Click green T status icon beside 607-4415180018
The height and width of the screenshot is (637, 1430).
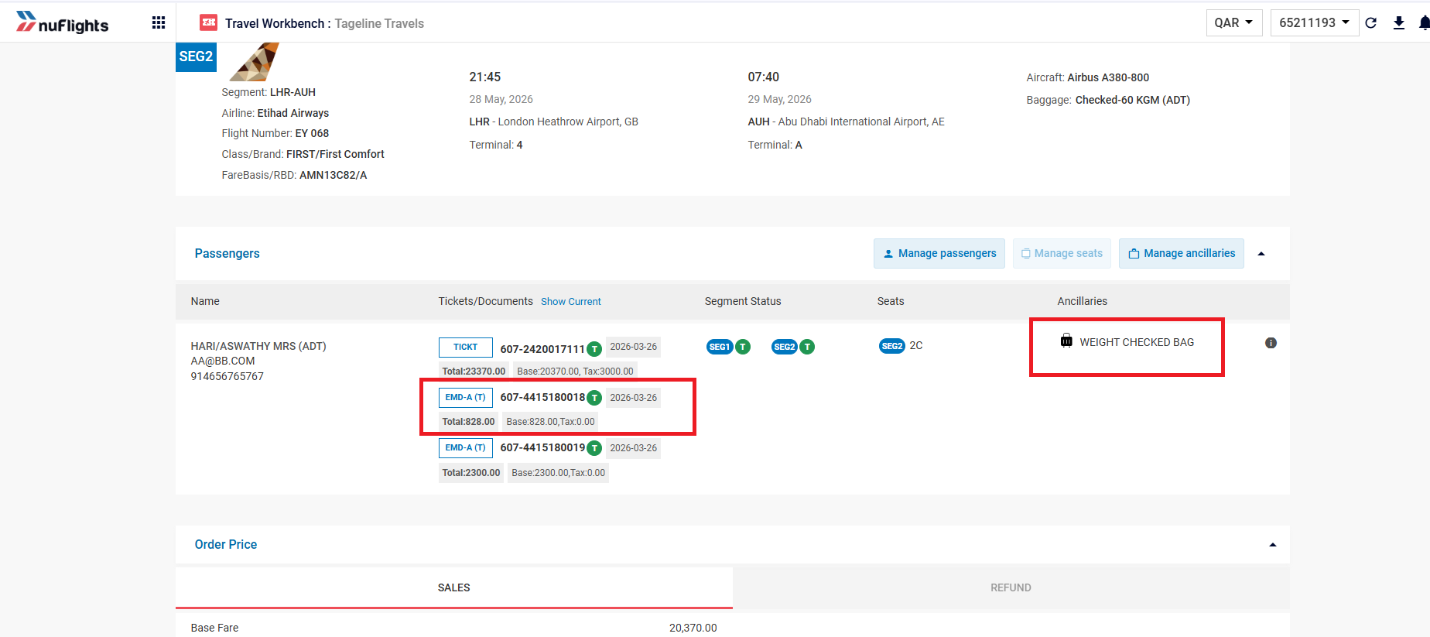(x=594, y=398)
